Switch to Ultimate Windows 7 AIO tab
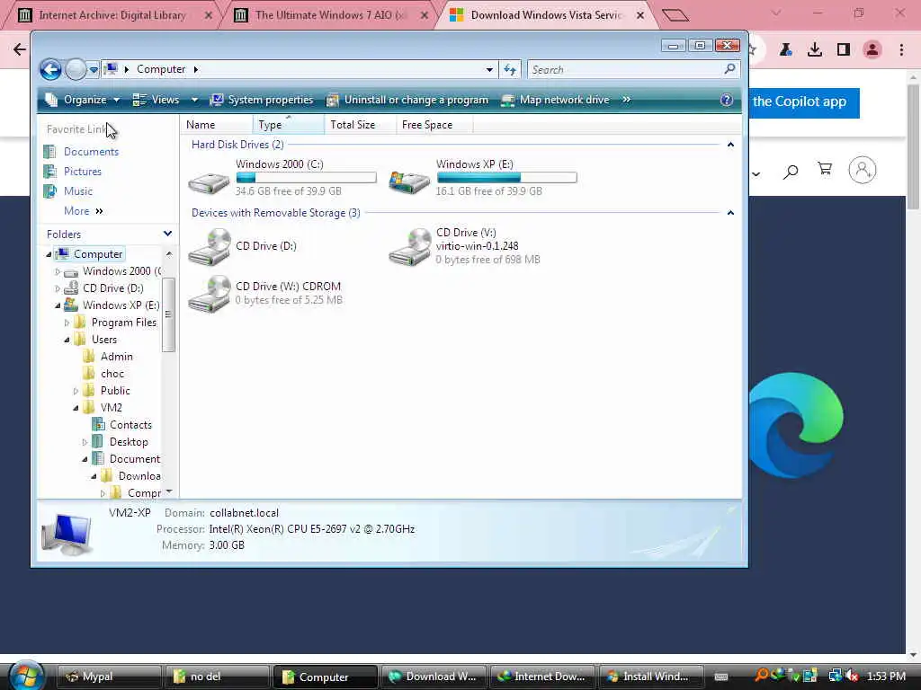Screen dimensions: 921x690 331,15
